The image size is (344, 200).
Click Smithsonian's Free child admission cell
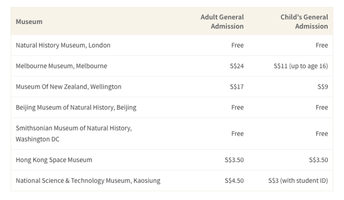point(322,134)
